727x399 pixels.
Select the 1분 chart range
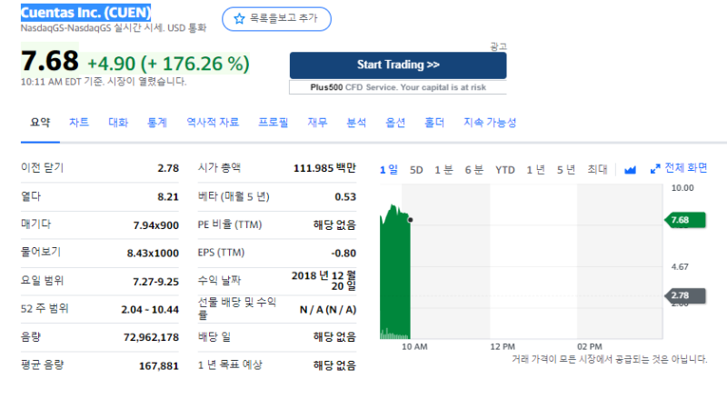tap(443, 170)
